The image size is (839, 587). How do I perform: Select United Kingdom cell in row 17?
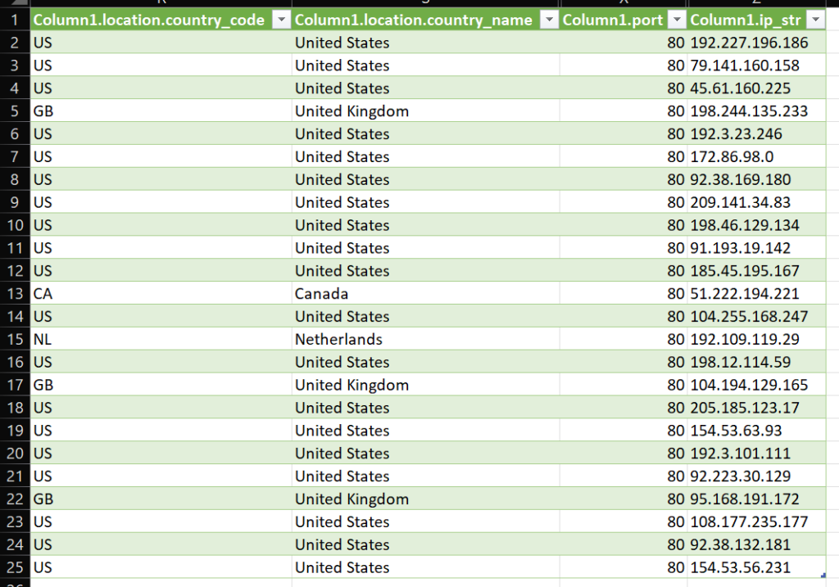(x=425, y=385)
